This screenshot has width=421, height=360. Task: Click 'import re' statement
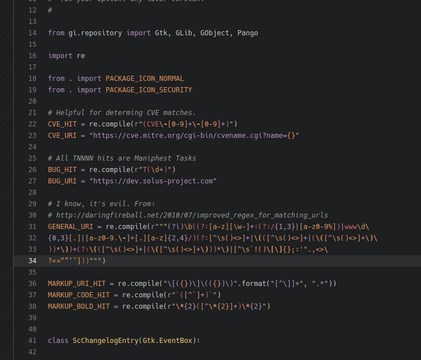[x=67, y=56]
